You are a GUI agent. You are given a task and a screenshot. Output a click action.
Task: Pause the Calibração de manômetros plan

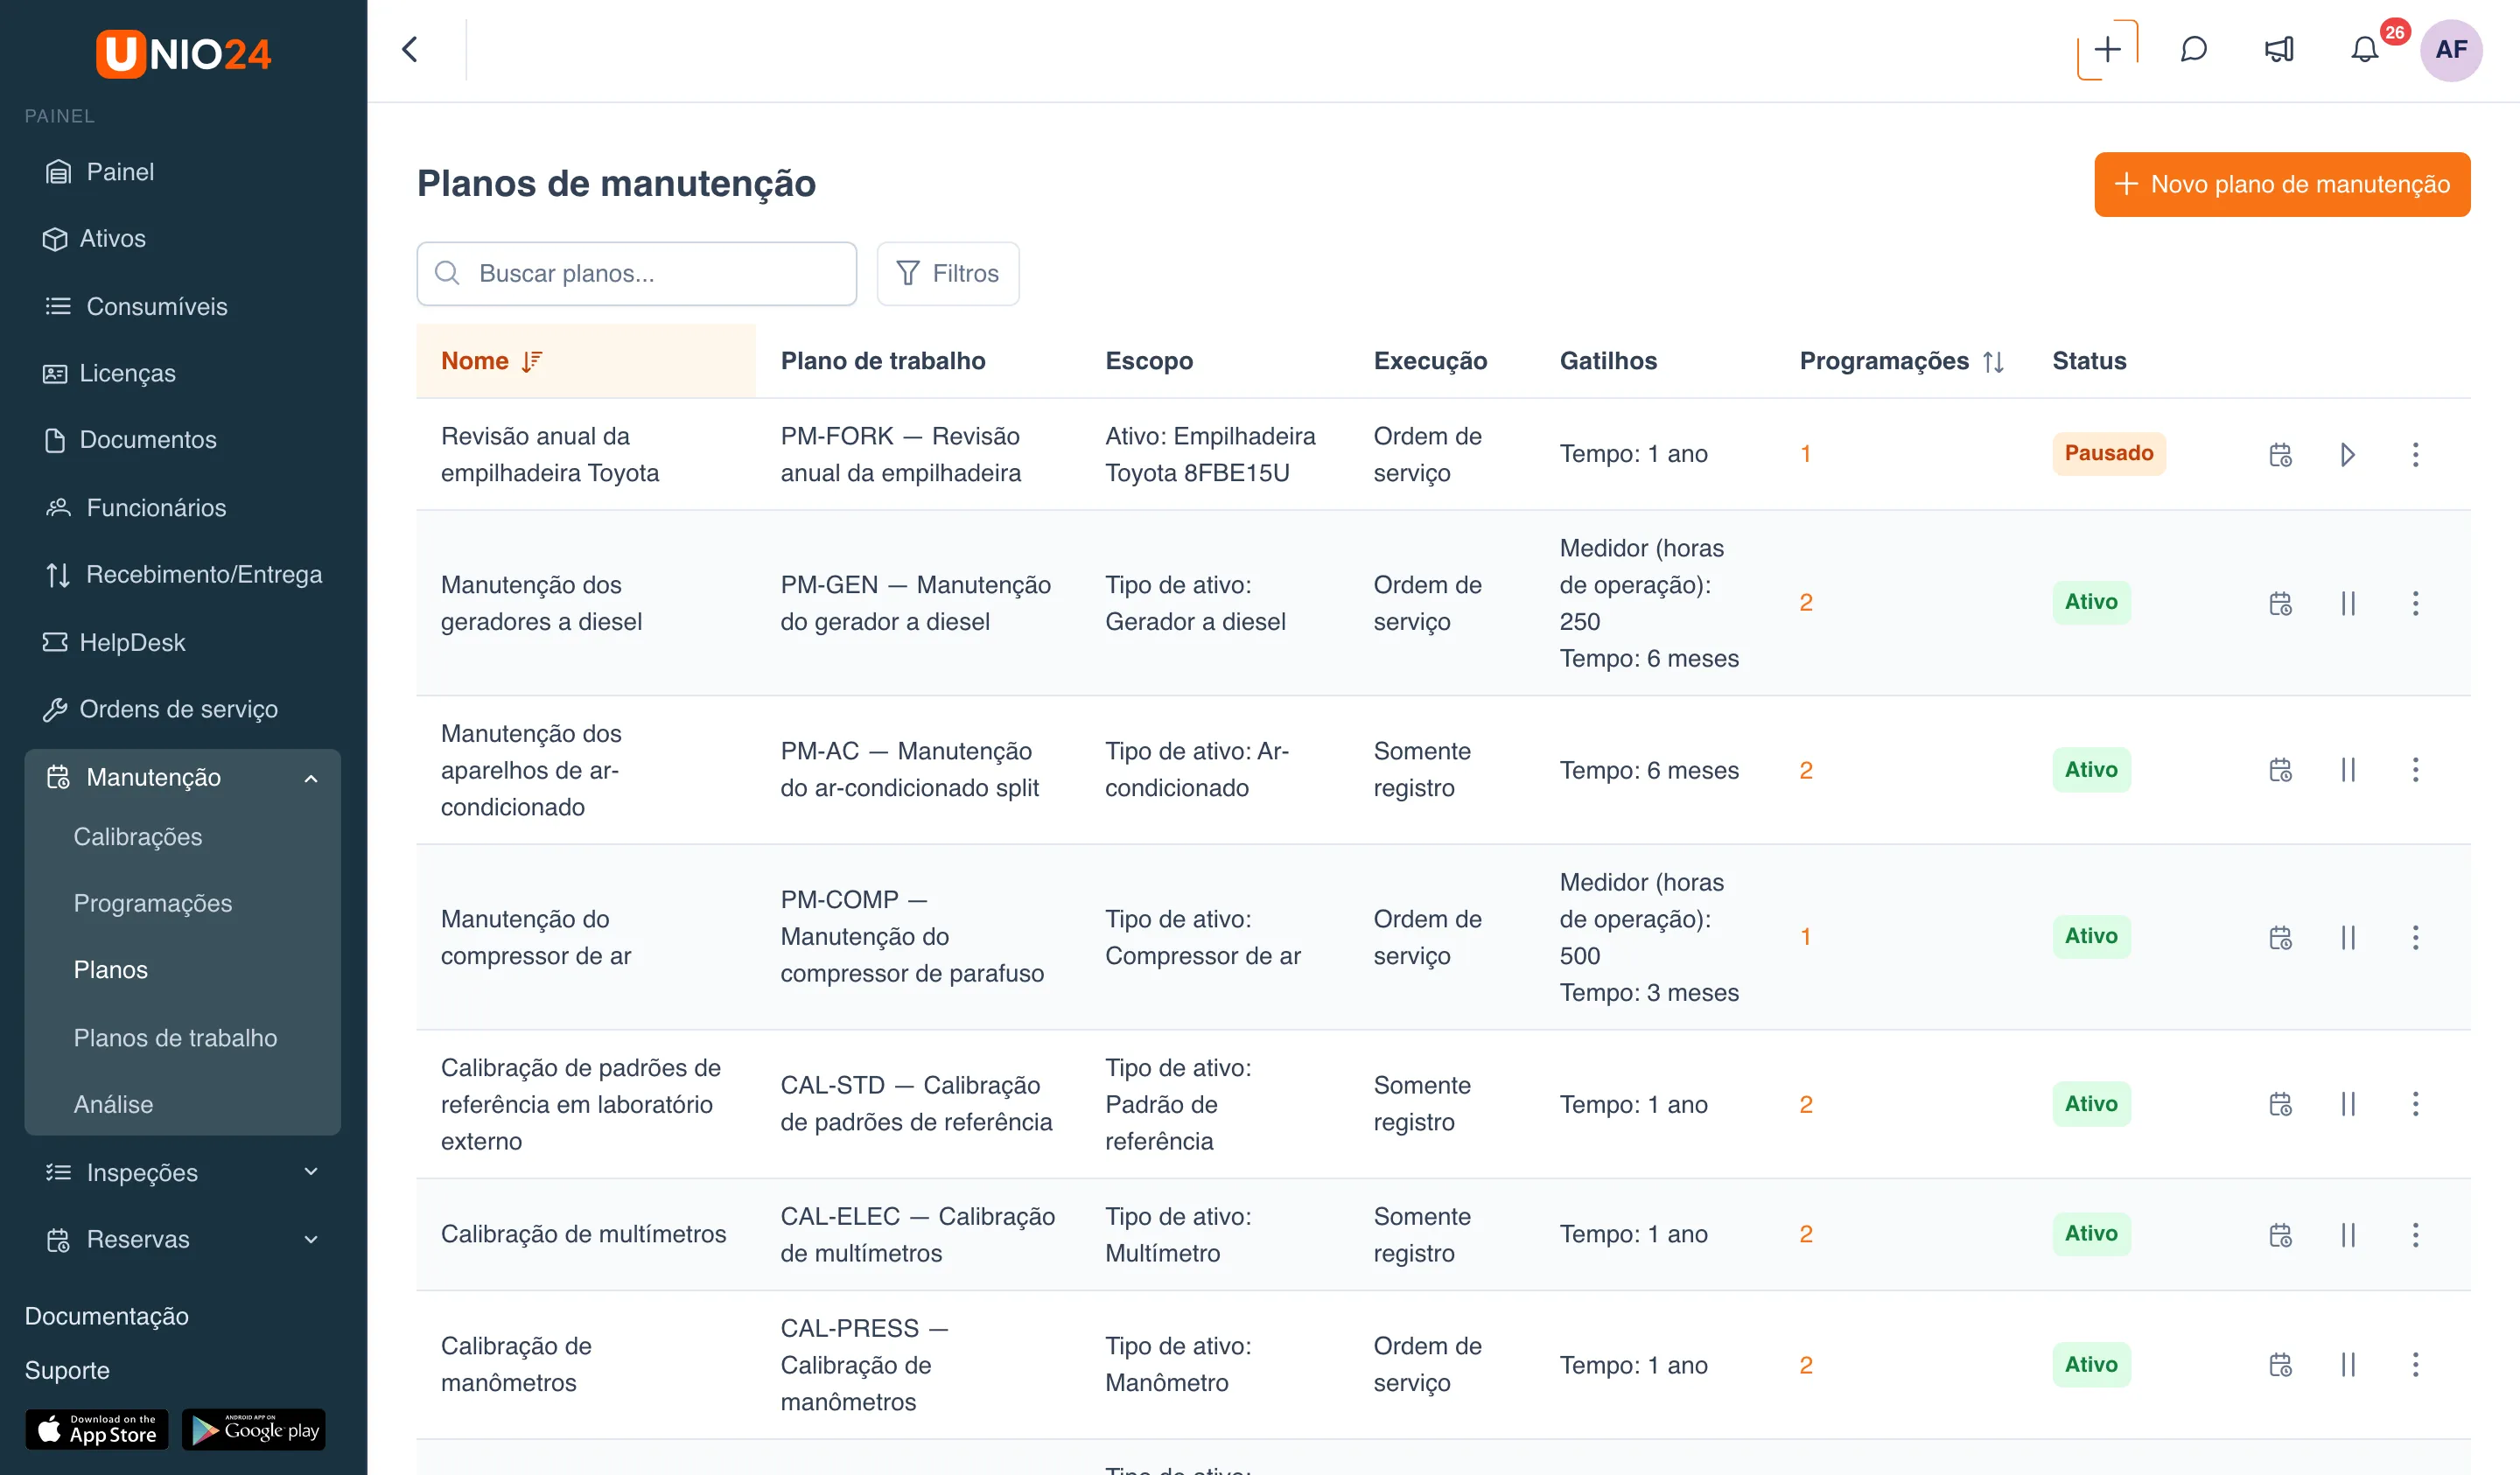click(x=2347, y=1365)
